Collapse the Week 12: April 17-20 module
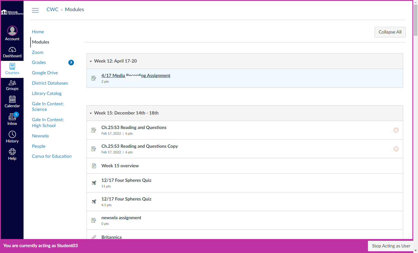The height and width of the screenshot is (253, 418). (x=91, y=61)
